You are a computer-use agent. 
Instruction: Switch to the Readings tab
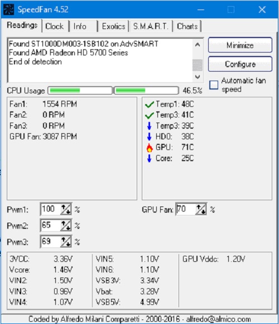22,25
